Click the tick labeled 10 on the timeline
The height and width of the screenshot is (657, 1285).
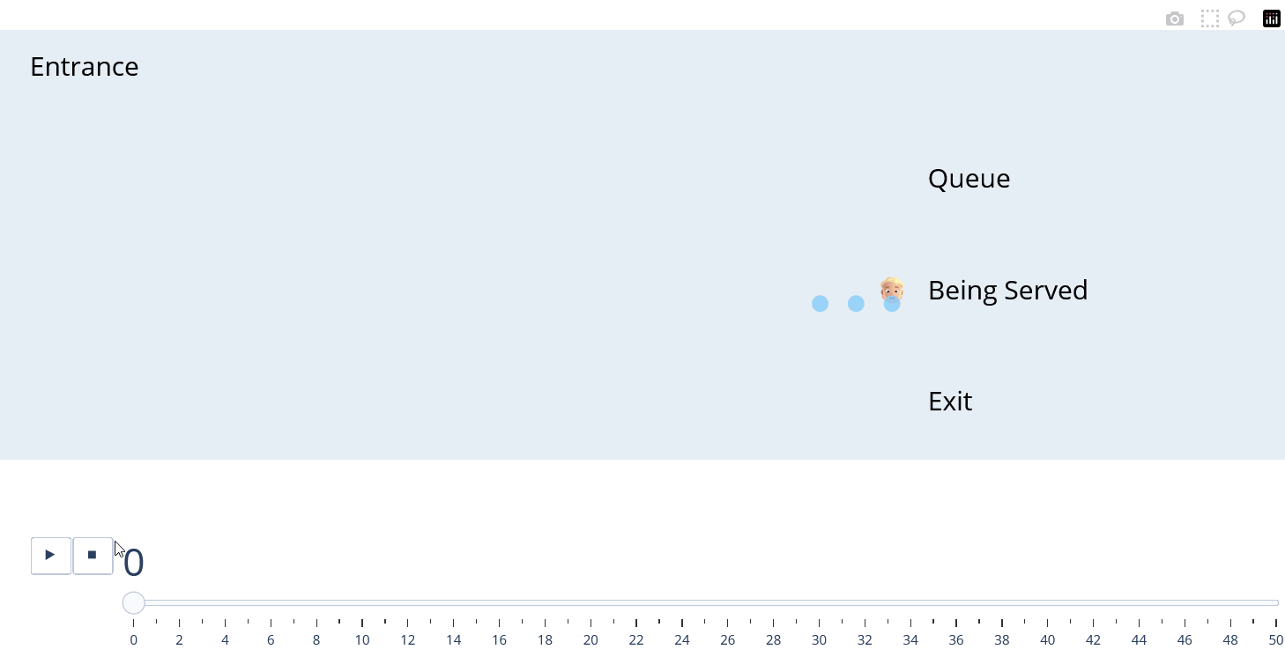[362, 639]
